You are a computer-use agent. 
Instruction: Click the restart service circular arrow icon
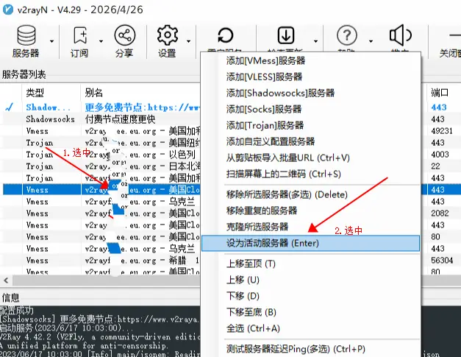point(226,35)
